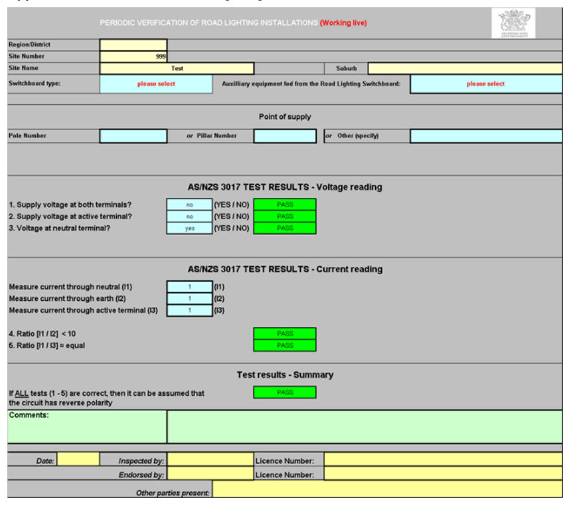Open the Auxiliary equipment 'please select' dropdown
The height and width of the screenshot is (506, 571).
coord(486,84)
